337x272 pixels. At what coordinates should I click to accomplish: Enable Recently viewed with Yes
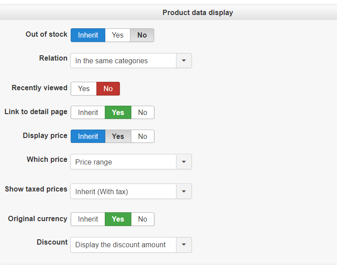[84, 89]
